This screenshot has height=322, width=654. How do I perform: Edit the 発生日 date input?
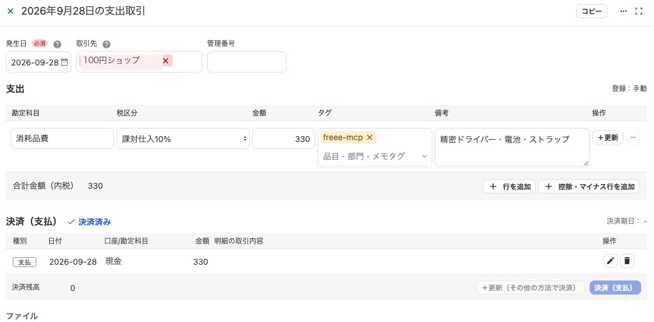[39, 62]
